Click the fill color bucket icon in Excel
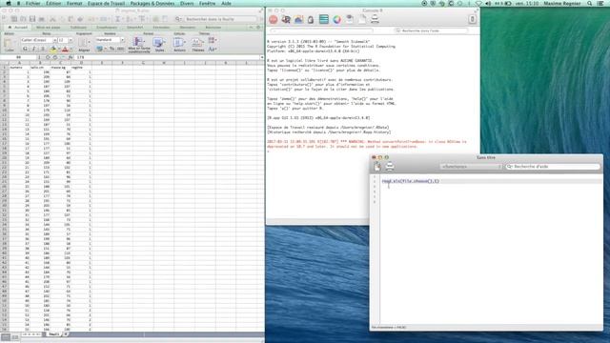 click(x=53, y=49)
